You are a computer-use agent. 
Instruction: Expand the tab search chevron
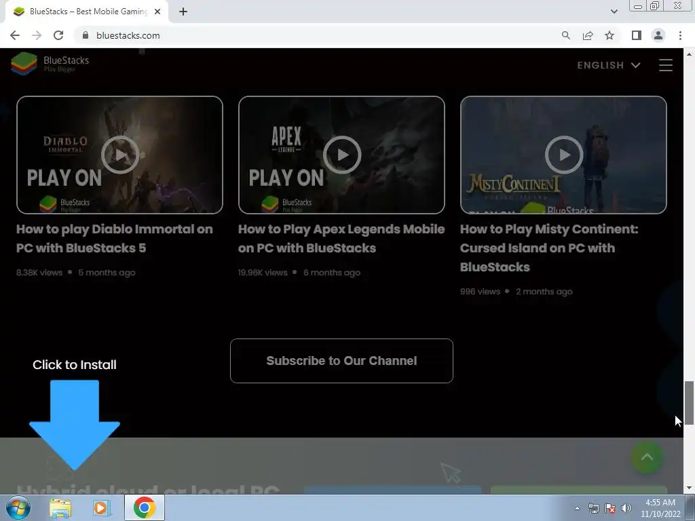pos(614,12)
